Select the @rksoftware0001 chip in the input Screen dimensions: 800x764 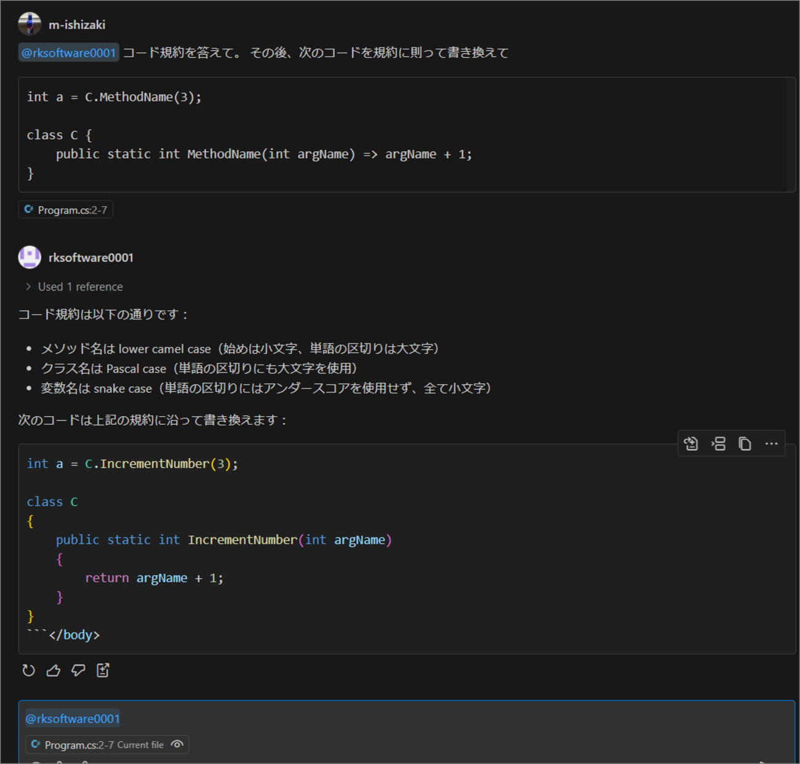point(72,718)
